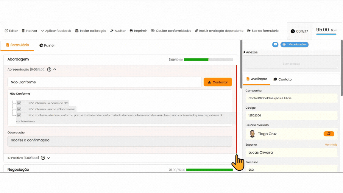This screenshot has width=343, height=193.
Task: Toggle Ocultar conformidades visibility
Action: pos(171,31)
